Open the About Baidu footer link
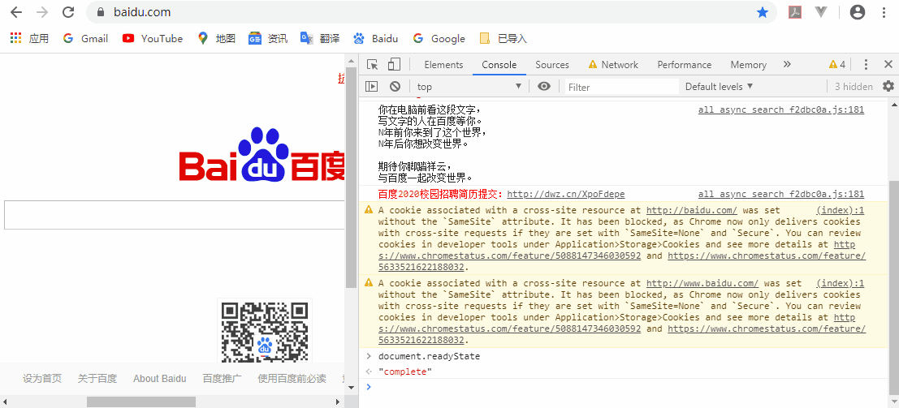This screenshot has width=899, height=408. pos(159,378)
